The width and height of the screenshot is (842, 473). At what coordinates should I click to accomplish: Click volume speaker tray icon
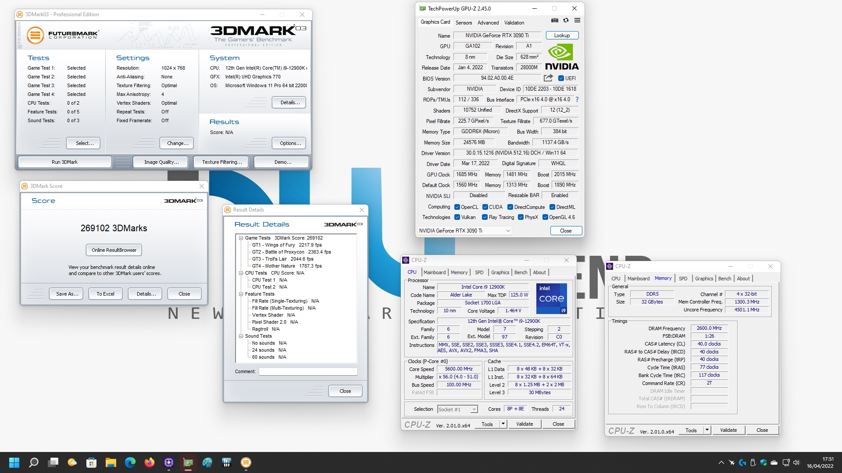[x=796, y=462]
